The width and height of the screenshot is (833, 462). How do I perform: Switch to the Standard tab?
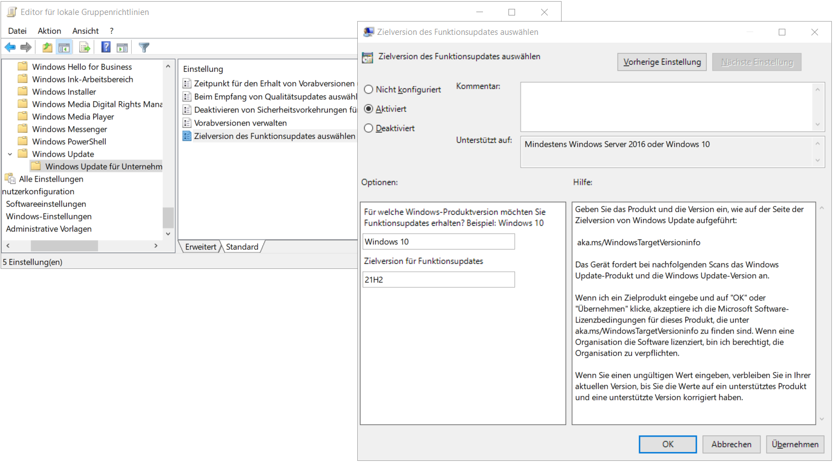(x=242, y=247)
